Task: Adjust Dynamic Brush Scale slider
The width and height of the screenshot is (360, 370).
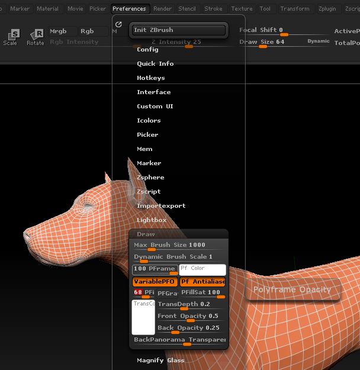Action: [x=179, y=258]
